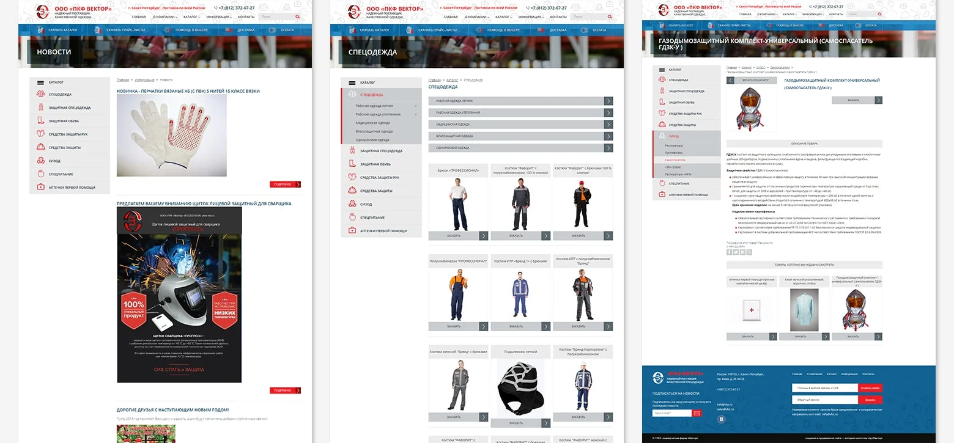Expand Рабочая одежда утепленная chevron in sidebar
The width and height of the screenshot is (954, 443).
tap(416, 114)
